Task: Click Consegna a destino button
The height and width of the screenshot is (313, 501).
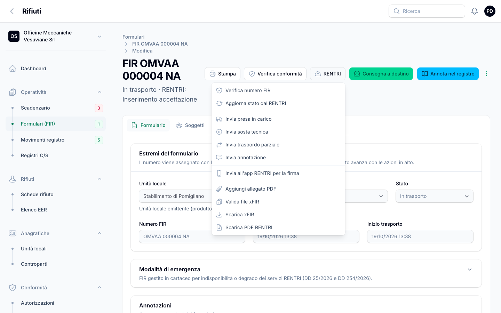Action: pos(381,74)
